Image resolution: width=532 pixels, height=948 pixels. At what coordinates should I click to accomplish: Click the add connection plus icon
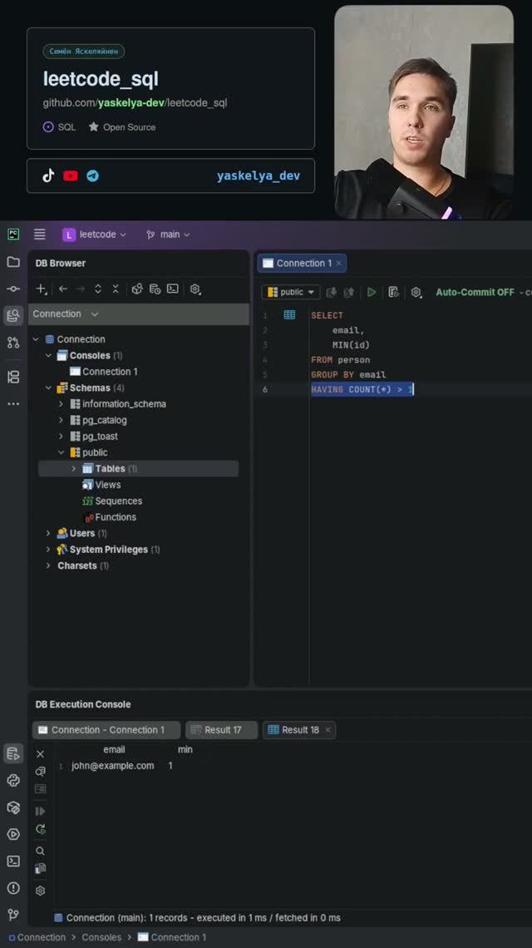click(41, 289)
